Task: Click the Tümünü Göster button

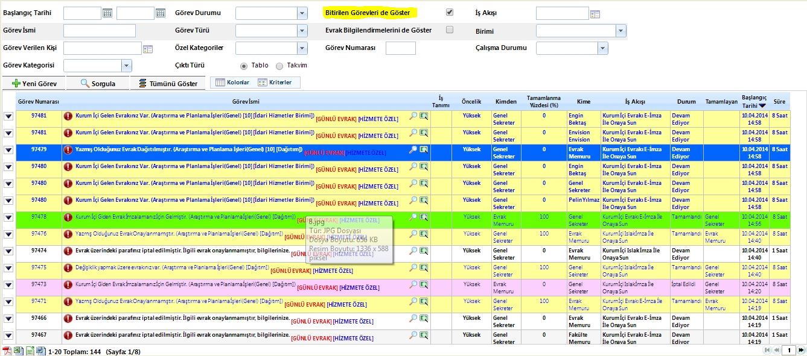Action: coord(168,84)
